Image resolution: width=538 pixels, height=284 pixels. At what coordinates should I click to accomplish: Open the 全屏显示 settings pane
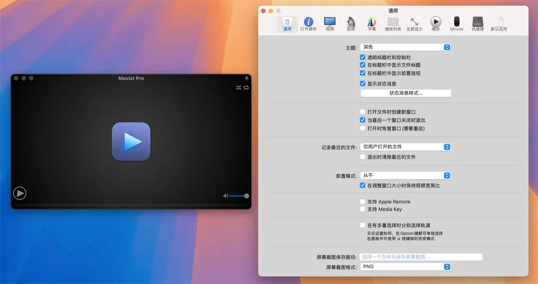[x=414, y=23]
